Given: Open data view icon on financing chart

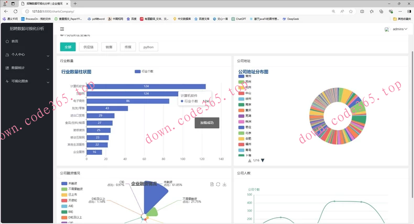Looking at the screenshot, I should (212, 184).
